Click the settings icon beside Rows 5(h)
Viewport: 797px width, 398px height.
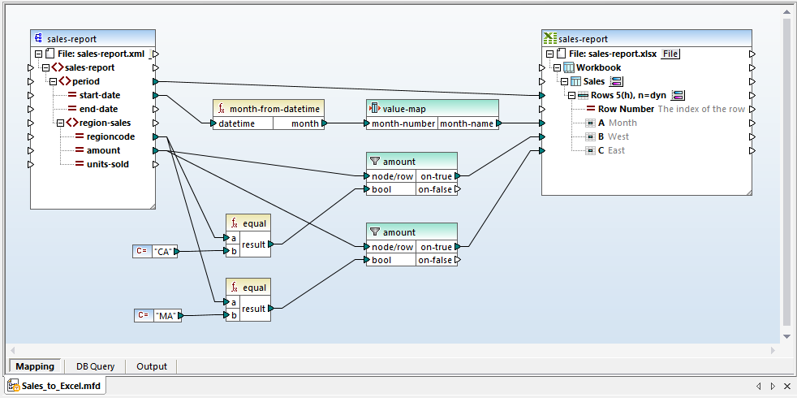tap(679, 95)
